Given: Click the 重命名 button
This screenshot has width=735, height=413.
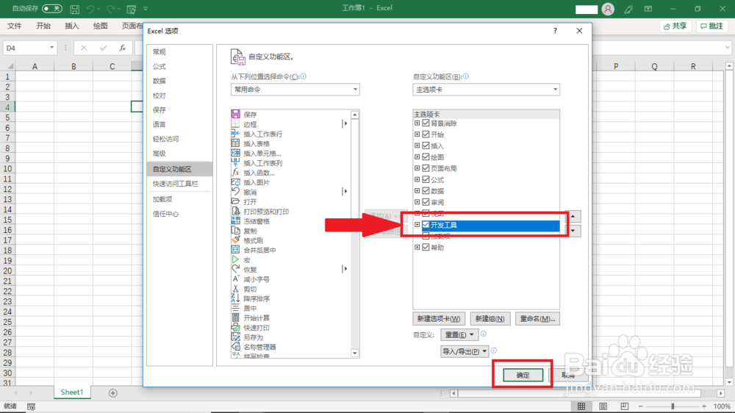Looking at the screenshot, I should click(537, 319).
